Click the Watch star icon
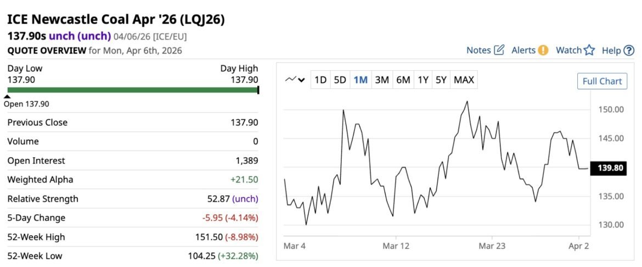 tap(589, 50)
